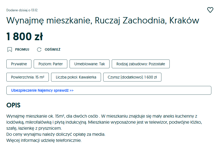This screenshot has width=218, height=149.
Task: Click the Odśwież refresh arrow icon
Action: tap(39, 50)
